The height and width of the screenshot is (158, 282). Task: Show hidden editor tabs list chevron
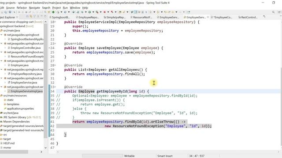pos(264,17)
